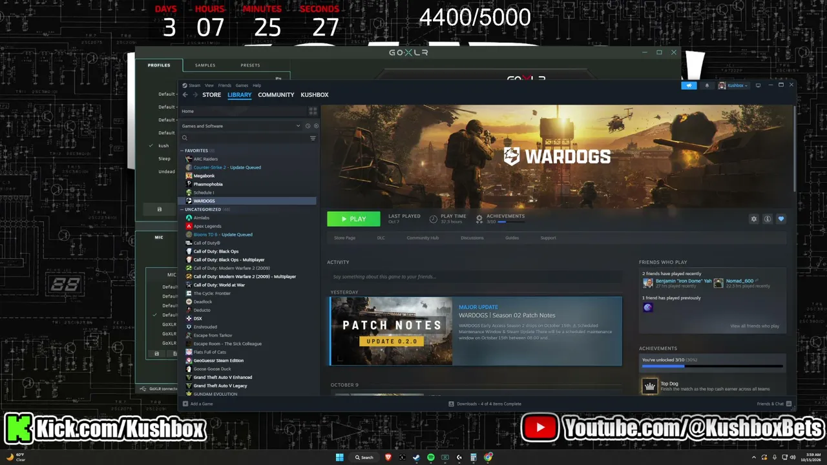This screenshot has height=465, width=827.
Task: Switch library to grid collections view icon
Action: [313, 111]
